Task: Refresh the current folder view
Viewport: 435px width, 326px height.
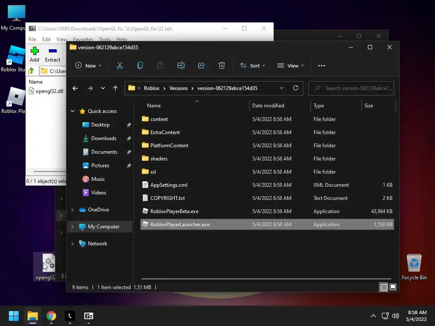Action: click(296, 88)
